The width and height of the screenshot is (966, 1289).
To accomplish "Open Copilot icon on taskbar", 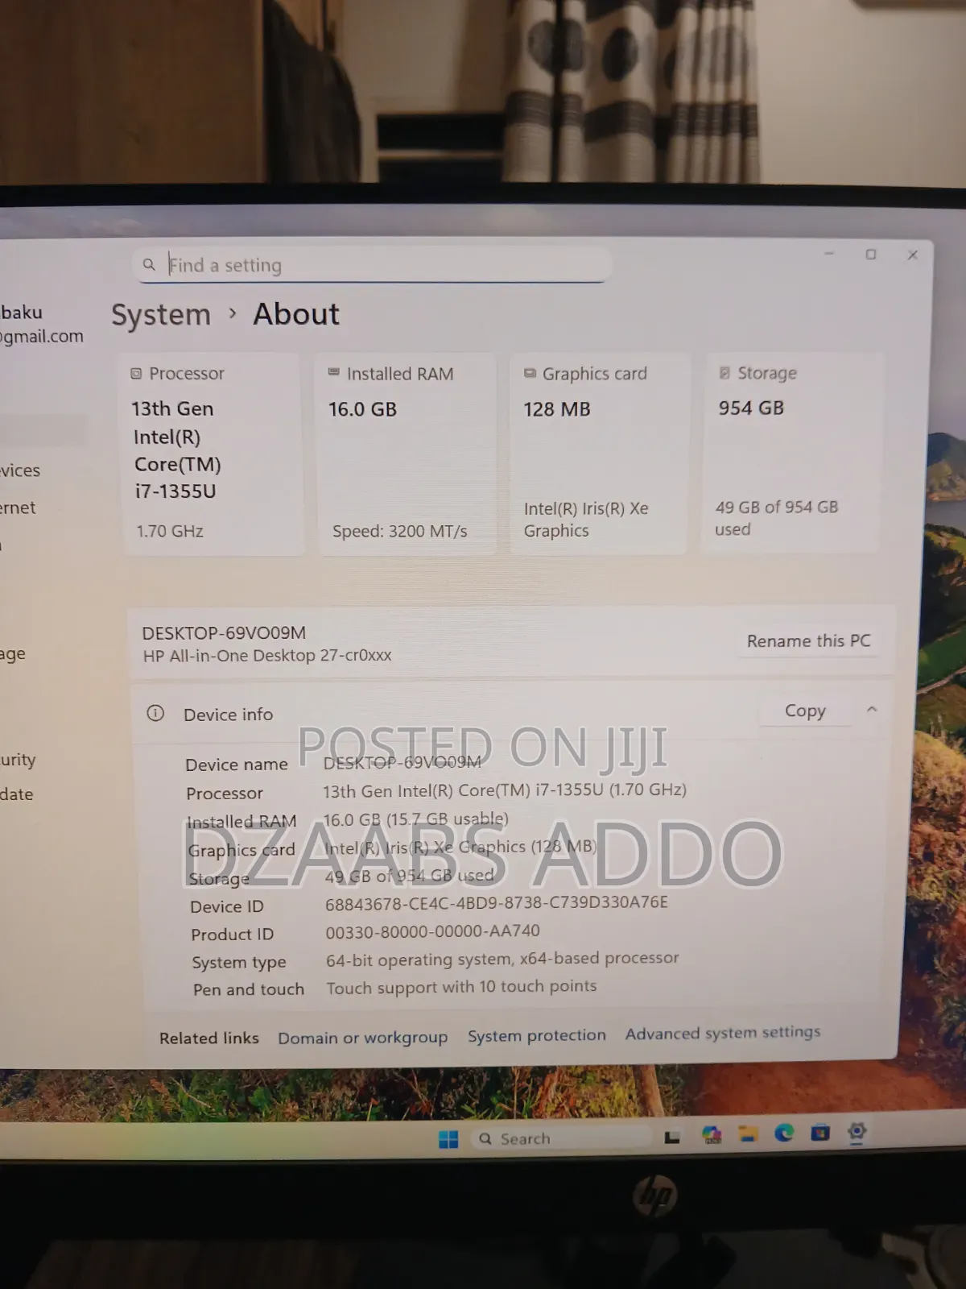I will coord(712,1135).
